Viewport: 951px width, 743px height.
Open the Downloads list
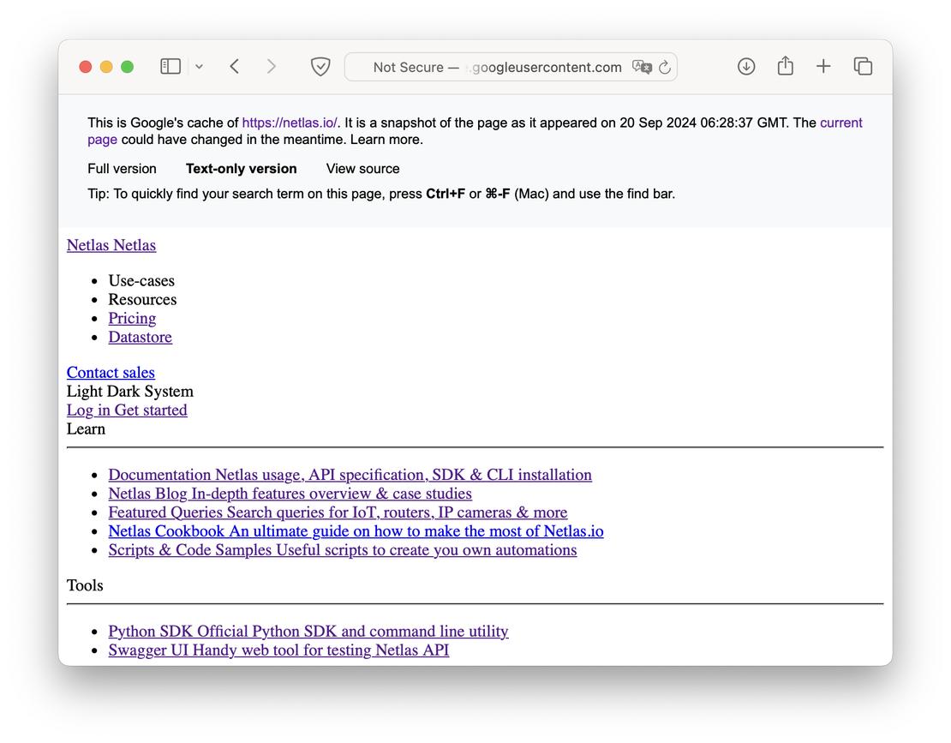pyautogui.click(x=745, y=66)
